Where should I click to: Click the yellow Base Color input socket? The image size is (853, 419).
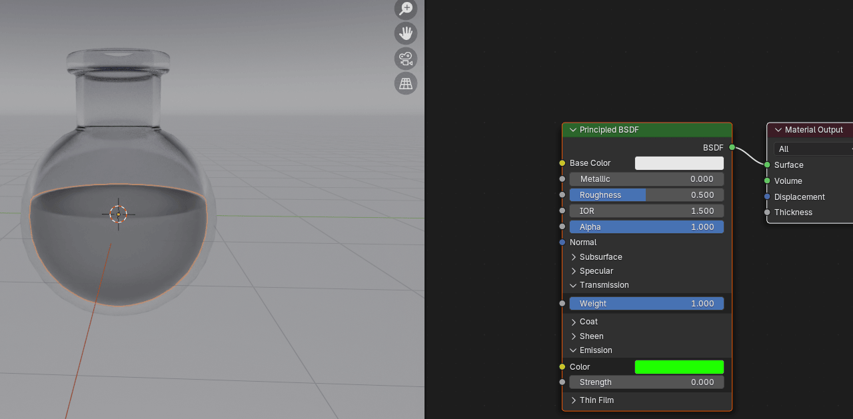coord(562,163)
